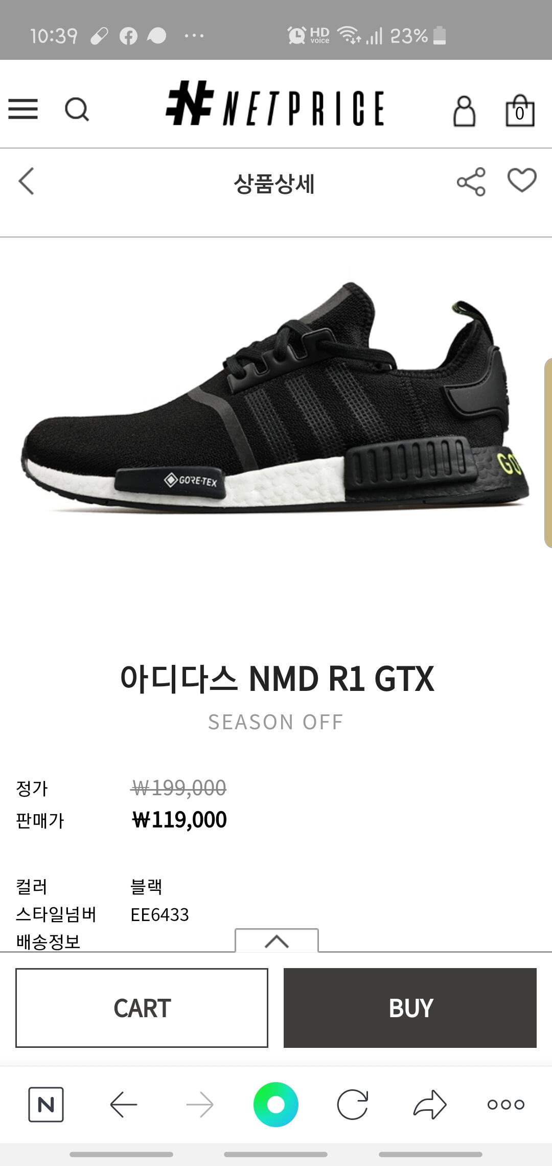The height and width of the screenshot is (1166, 552).
Task: Expand the bottom purchase panel arrow
Action: tap(277, 940)
